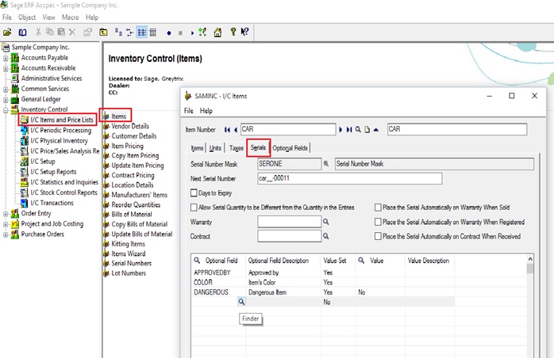Select the DANGEROUS optional field row
The width and height of the screenshot is (554, 358).
pos(323,292)
